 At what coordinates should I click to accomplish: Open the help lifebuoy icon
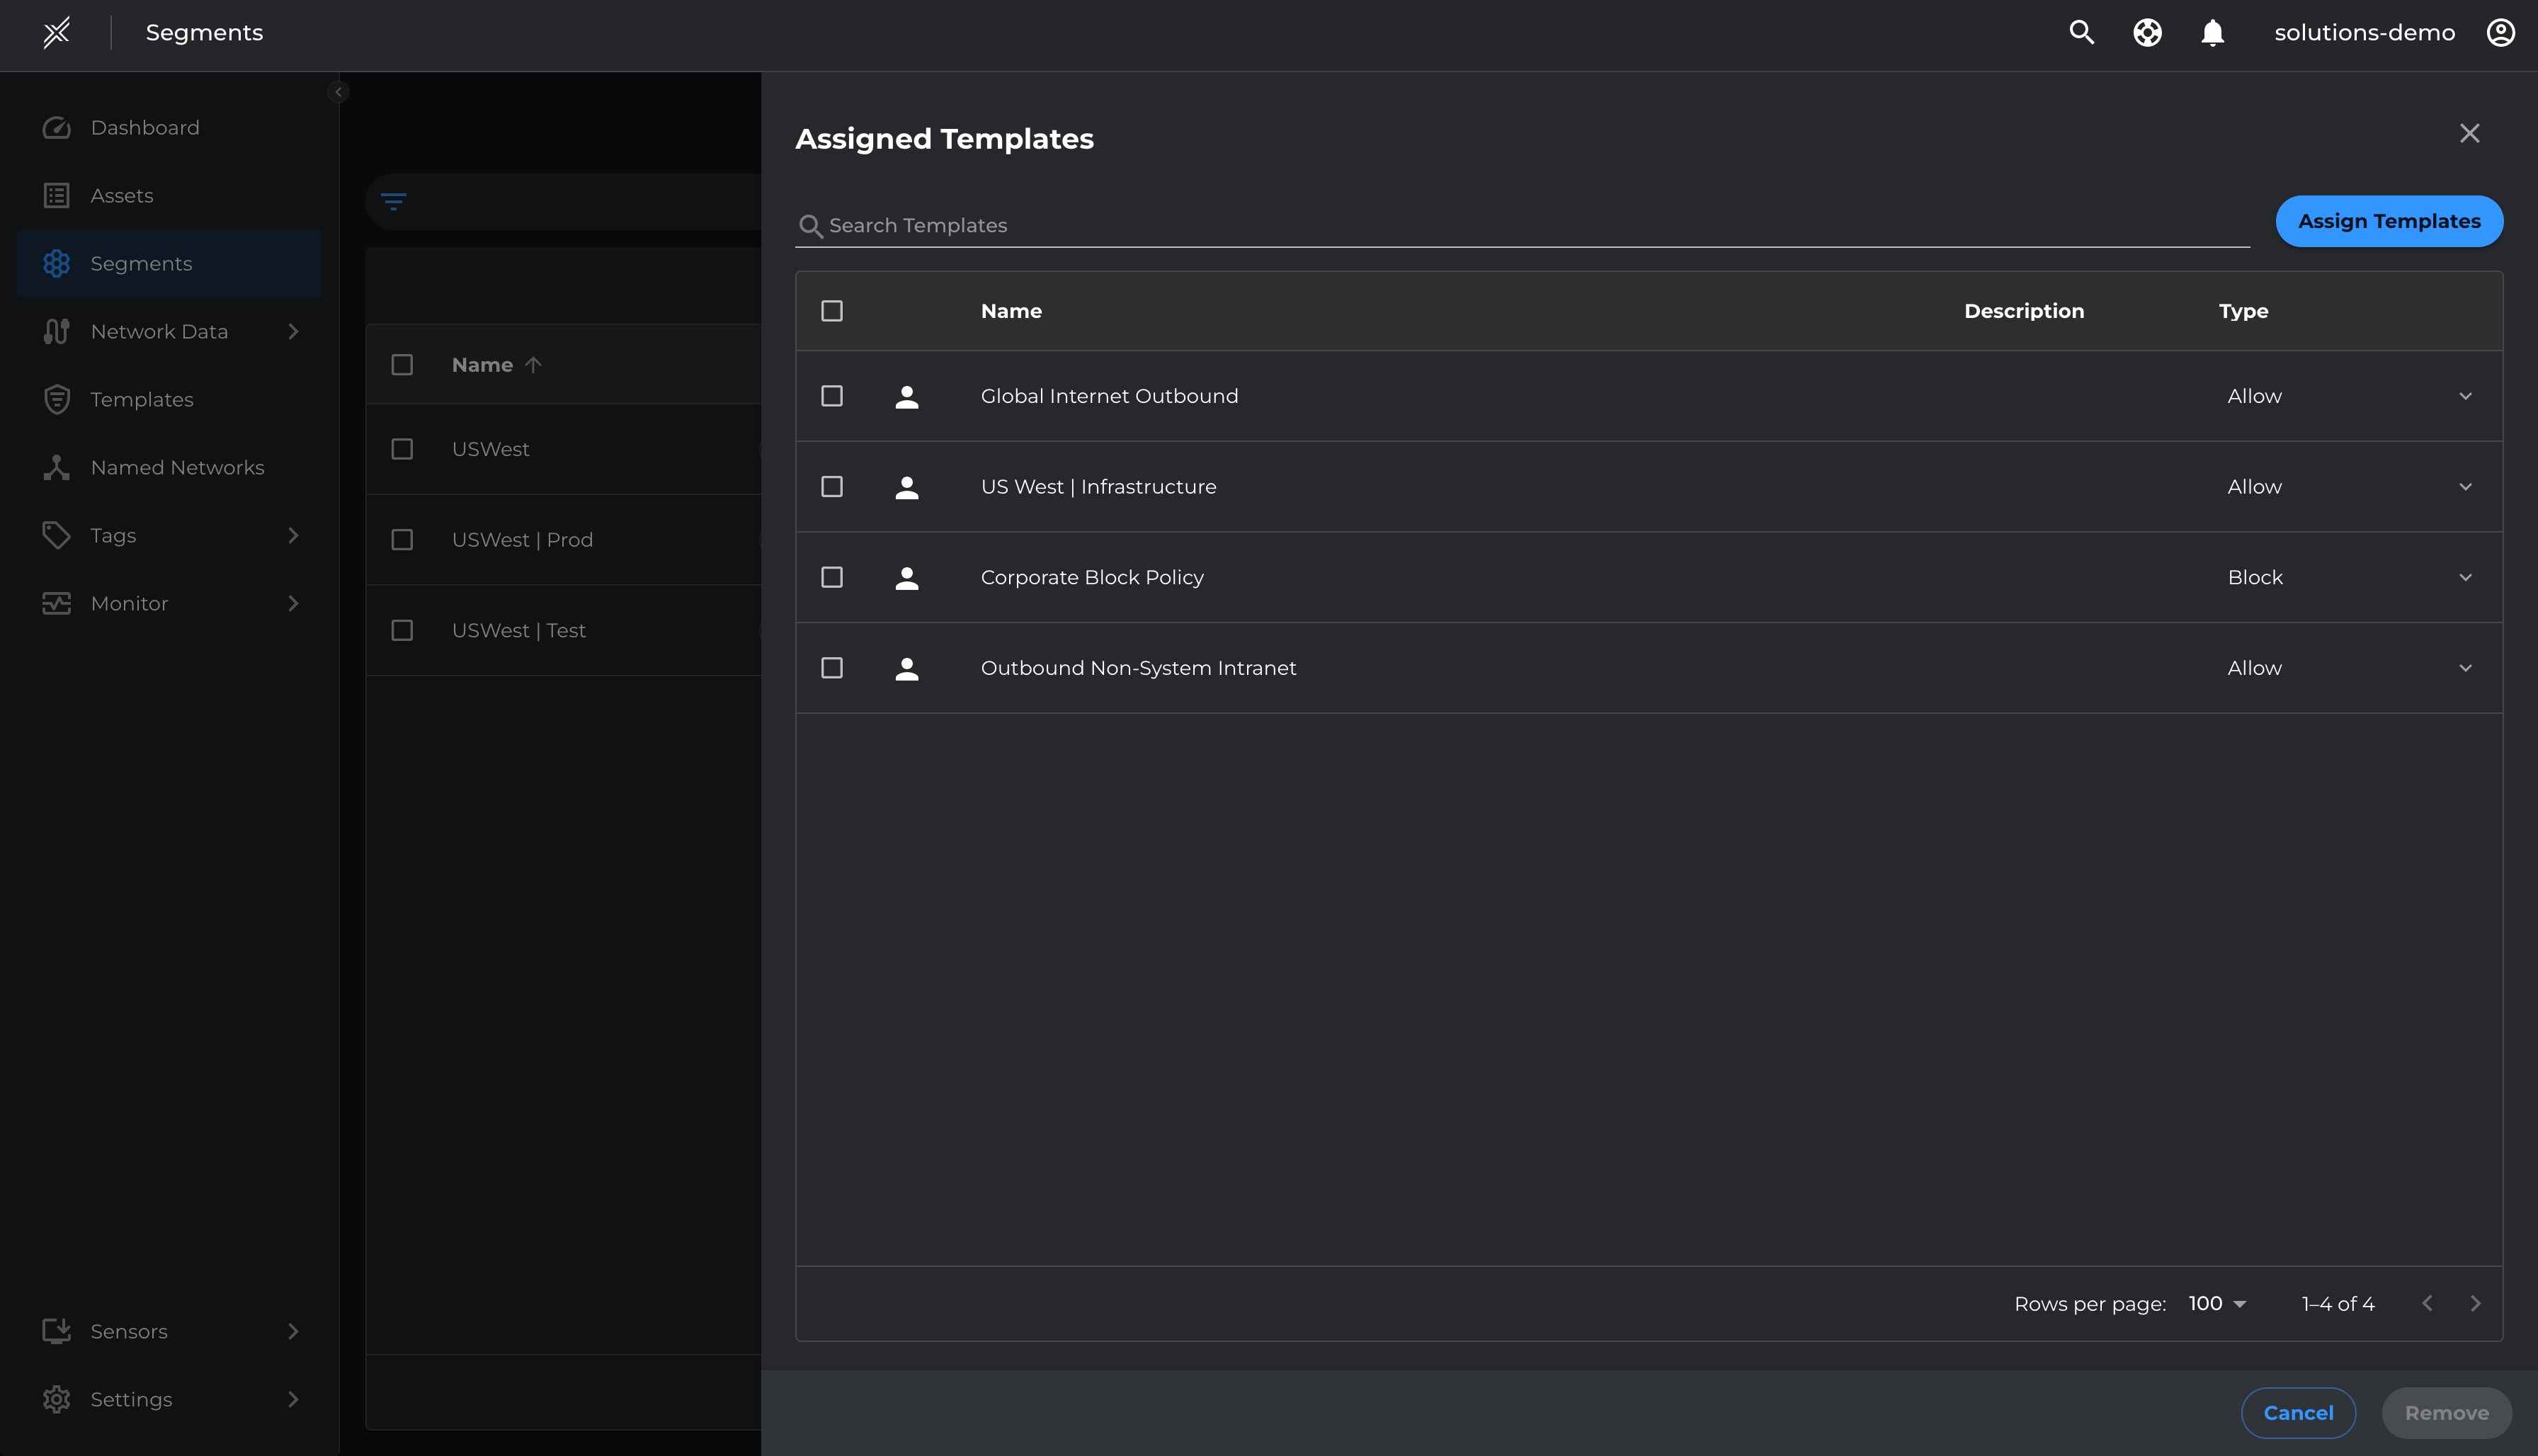point(2147,32)
